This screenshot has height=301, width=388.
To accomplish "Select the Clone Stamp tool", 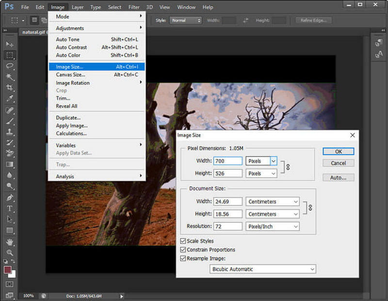I will click(x=9, y=132).
